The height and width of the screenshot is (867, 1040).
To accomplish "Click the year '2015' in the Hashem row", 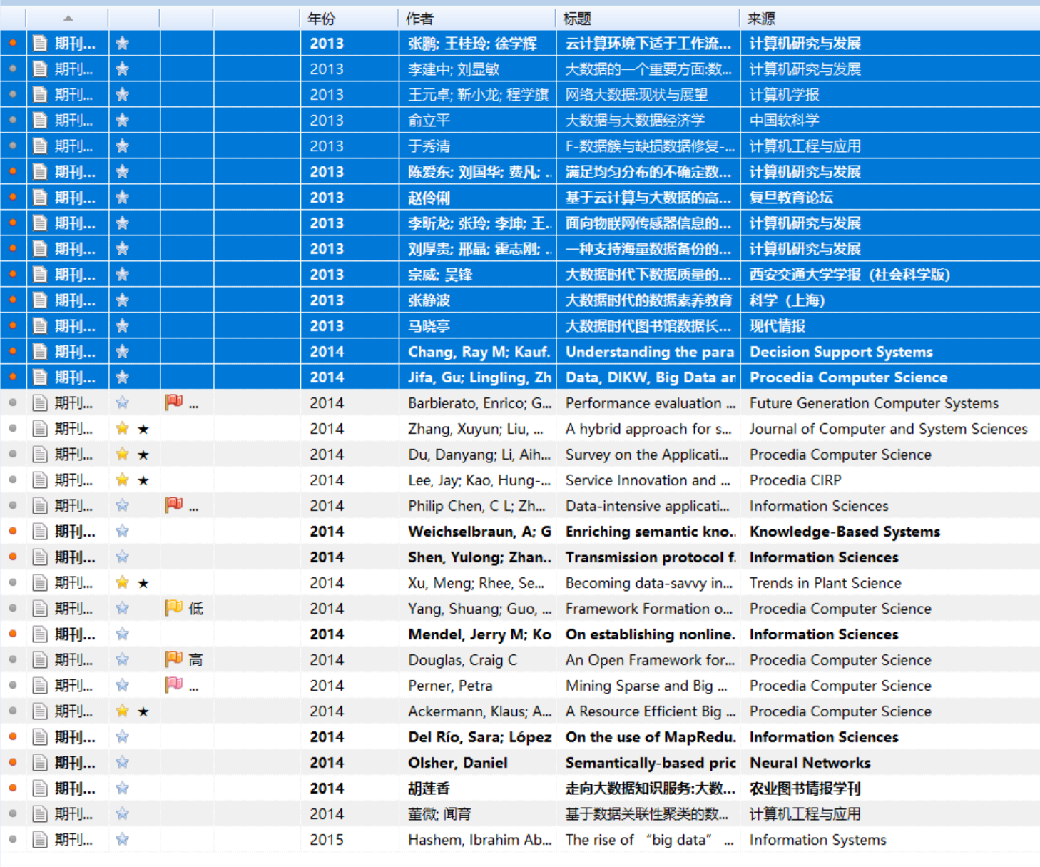I will (327, 840).
